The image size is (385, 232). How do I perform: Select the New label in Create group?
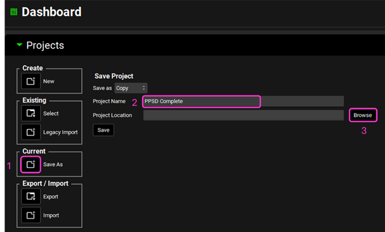48,82
